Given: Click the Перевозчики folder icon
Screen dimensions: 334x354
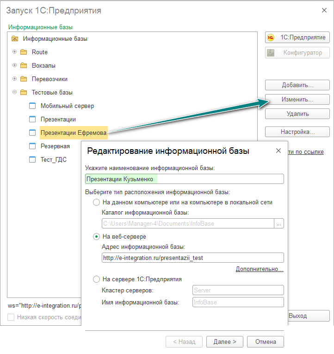Looking at the screenshot, I should click(x=24, y=79).
